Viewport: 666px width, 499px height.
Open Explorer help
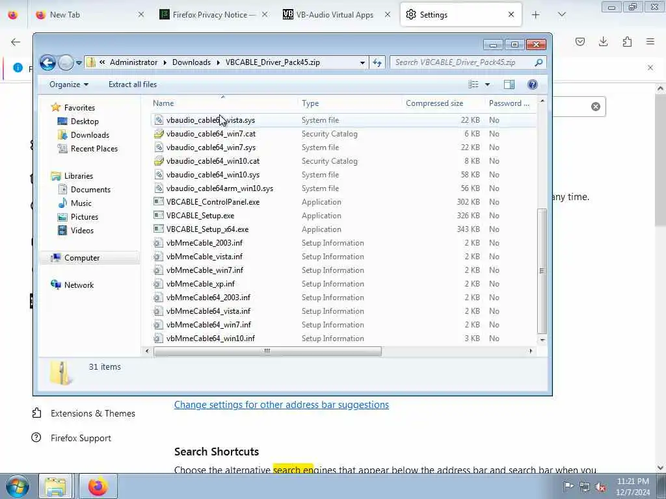532,84
